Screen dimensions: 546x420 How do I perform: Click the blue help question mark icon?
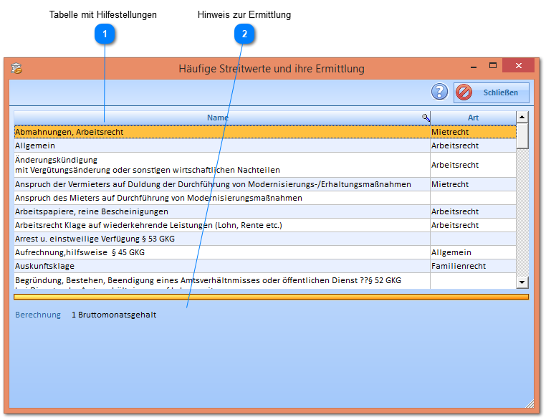click(439, 92)
